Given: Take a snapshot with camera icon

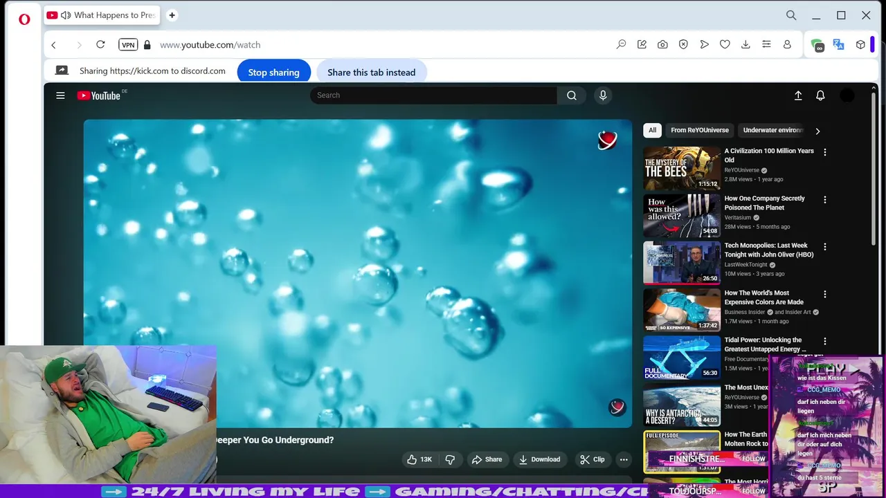Looking at the screenshot, I should click(x=662, y=45).
